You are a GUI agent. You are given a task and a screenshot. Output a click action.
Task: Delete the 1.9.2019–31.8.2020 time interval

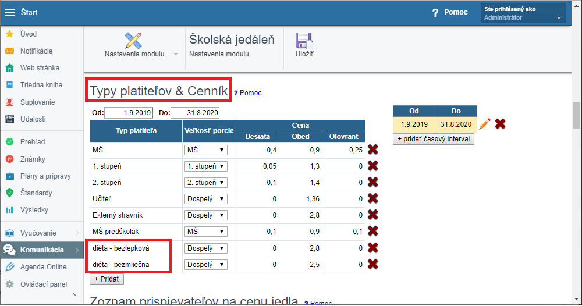click(501, 124)
